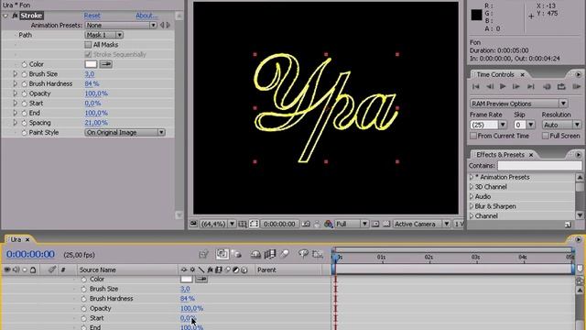This screenshot has width=586, height=330.
Task: Click the blue timeline timecode 0:00:00:00
Action: click(30, 255)
